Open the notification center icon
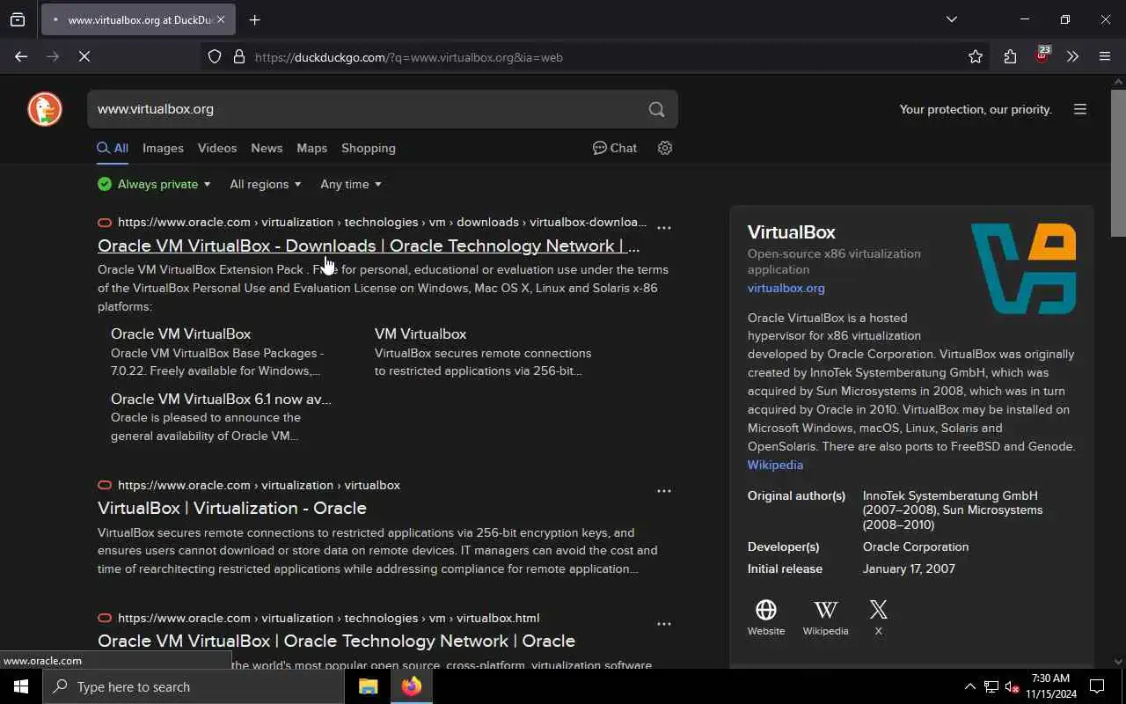Screen dimensions: 1126x704 [x=1097, y=686]
